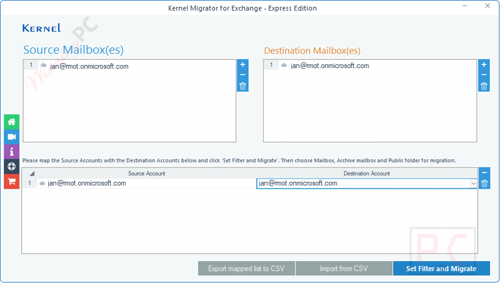Add a destination mailbox with plus icon
The height and width of the screenshot is (283, 500).
(484, 64)
